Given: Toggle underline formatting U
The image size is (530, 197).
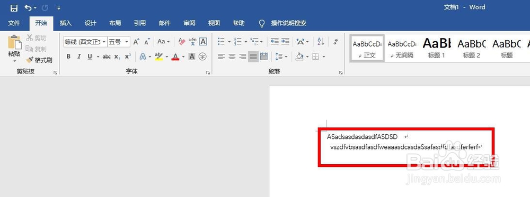Looking at the screenshot, I should [90, 57].
